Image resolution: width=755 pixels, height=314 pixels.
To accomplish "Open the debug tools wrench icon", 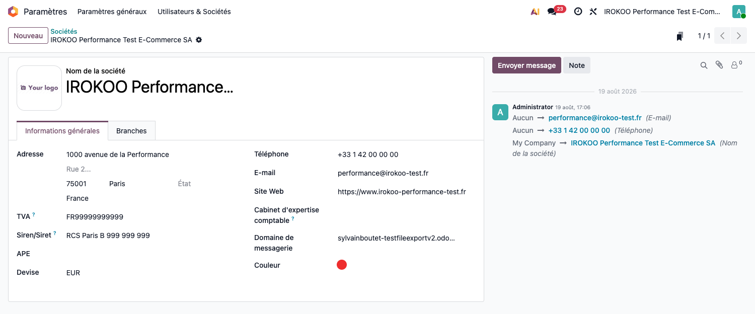I will [593, 12].
